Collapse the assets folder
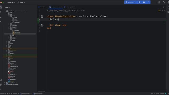Viewport: 169px width, 95px height. [9, 16]
